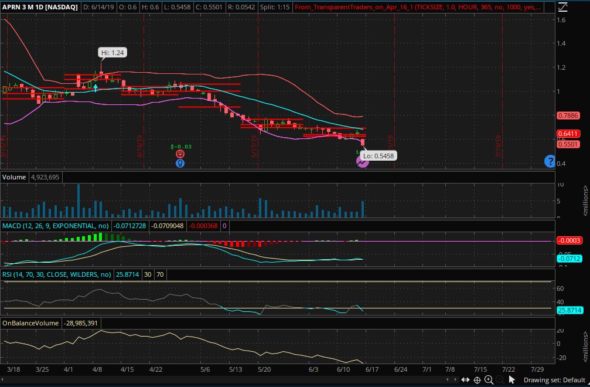Viewport: 590px width, 387px height.
Task: Click the O: 0.6 open value
Action: pyautogui.click(x=128, y=7)
